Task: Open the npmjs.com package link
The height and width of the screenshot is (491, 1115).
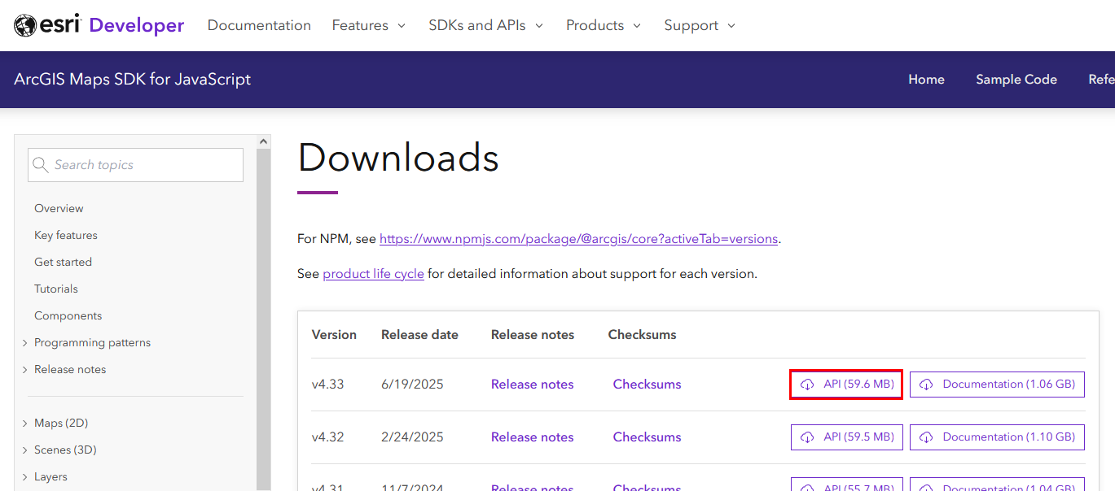Action: pos(579,239)
